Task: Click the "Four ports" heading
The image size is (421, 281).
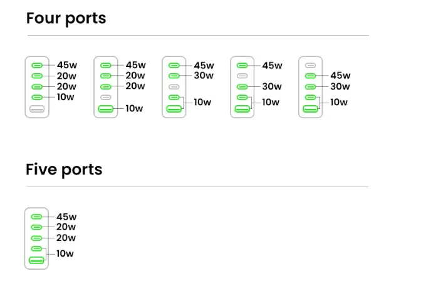Action: pos(66,18)
